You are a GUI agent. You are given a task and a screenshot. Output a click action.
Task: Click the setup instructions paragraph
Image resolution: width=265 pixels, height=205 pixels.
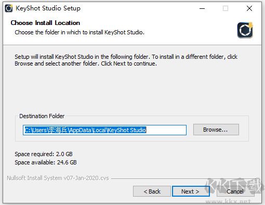pyautogui.click(x=126, y=60)
